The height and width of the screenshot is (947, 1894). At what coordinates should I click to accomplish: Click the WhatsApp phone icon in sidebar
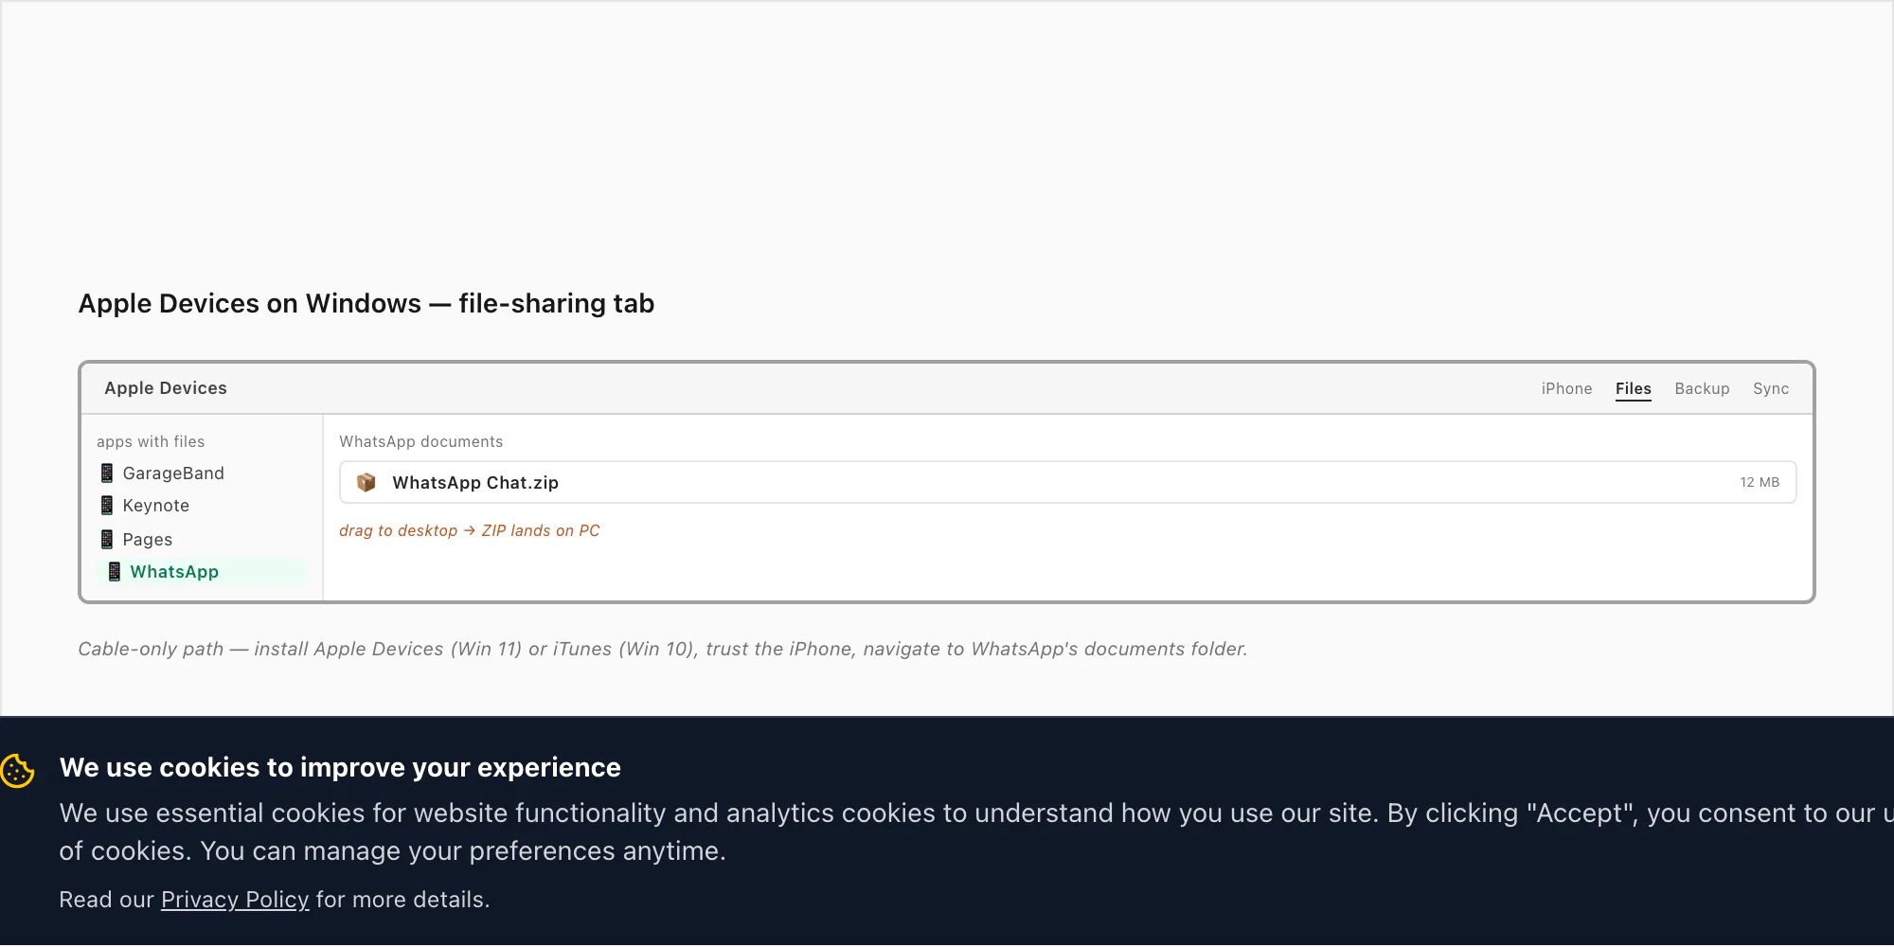pyautogui.click(x=115, y=572)
